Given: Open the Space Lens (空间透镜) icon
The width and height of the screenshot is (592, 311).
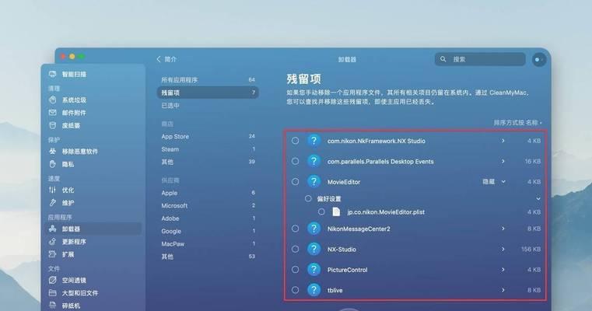Looking at the screenshot, I should 52,280.
